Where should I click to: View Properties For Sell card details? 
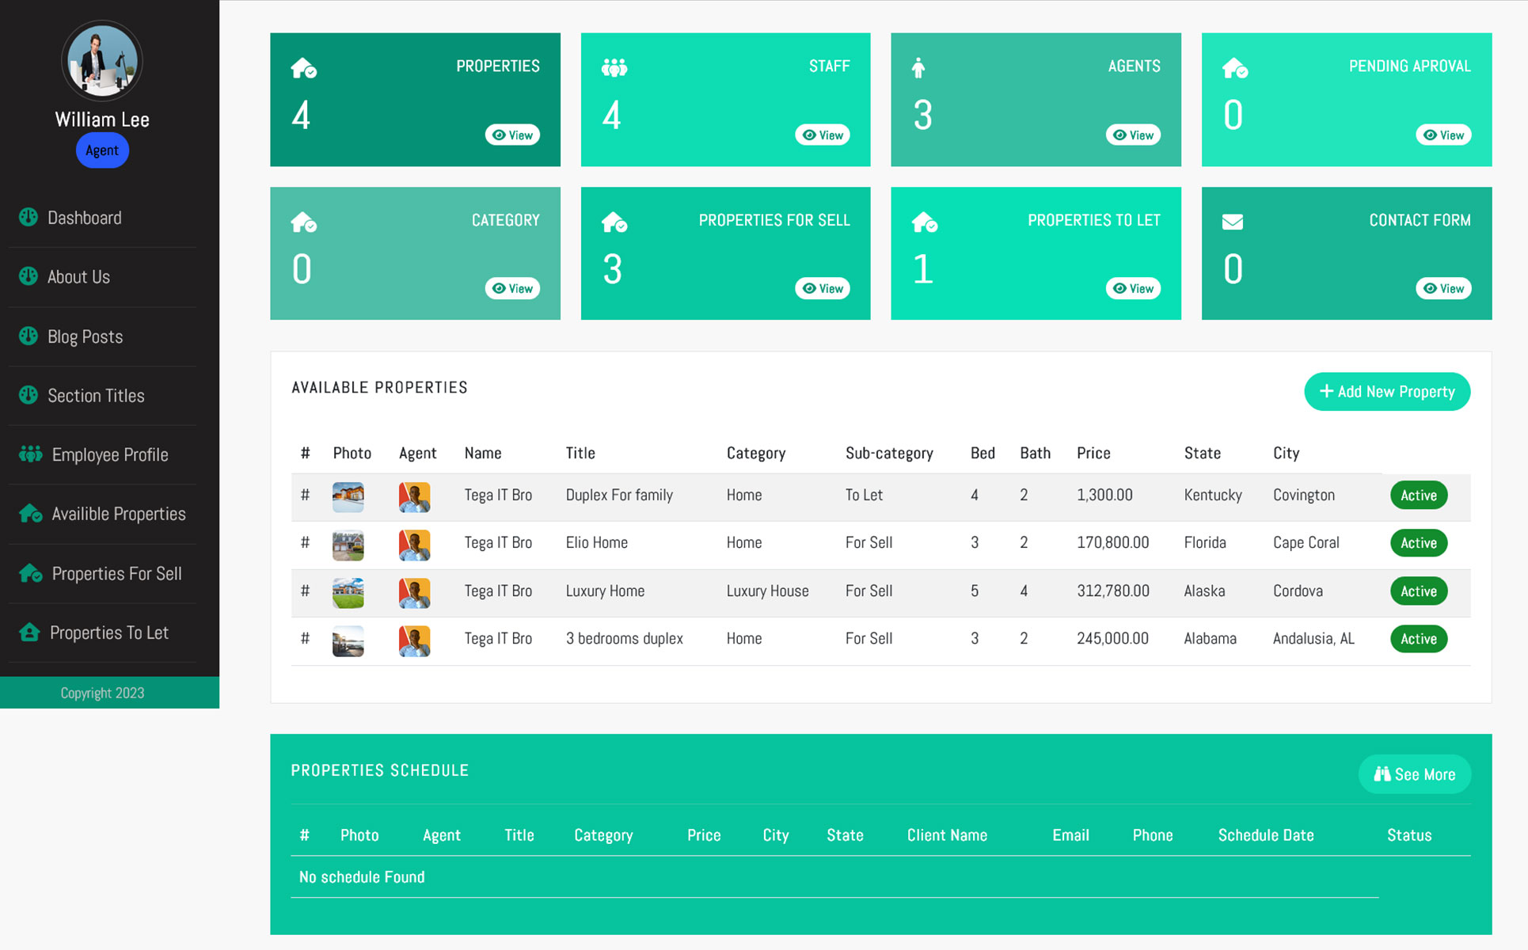822,288
